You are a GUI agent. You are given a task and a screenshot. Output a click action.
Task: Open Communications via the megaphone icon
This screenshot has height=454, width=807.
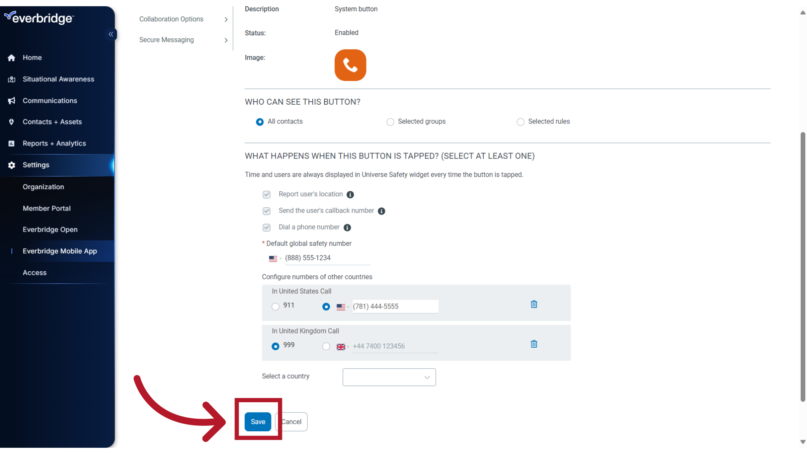click(x=11, y=100)
